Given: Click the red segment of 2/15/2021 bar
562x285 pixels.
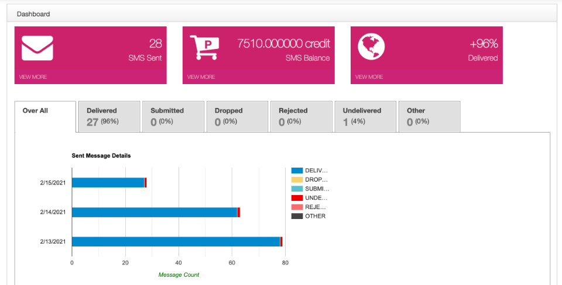Looking at the screenshot, I should click(x=146, y=183).
